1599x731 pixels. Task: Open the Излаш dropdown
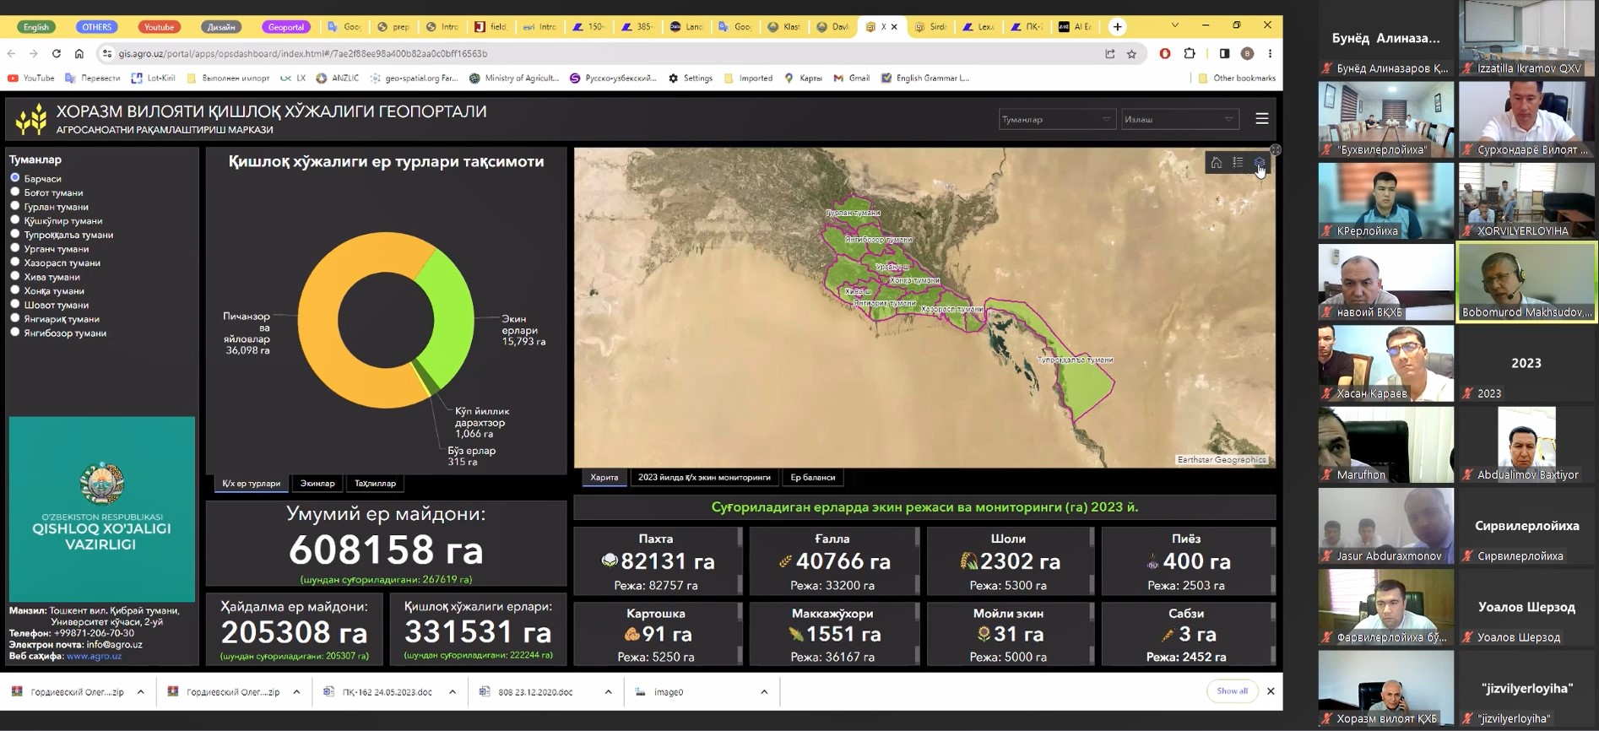click(1178, 120)
